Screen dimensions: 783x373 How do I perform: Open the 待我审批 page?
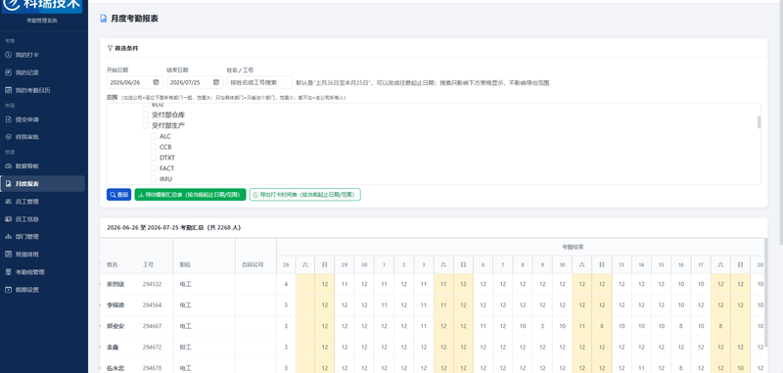(43, 137)
